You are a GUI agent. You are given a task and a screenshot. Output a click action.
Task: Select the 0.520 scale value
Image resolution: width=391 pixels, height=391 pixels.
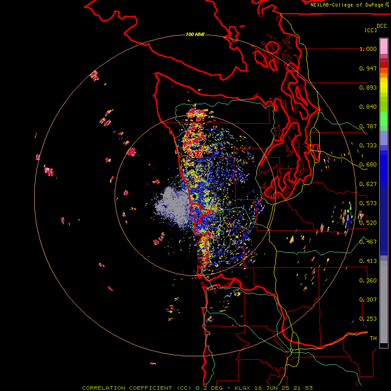[x=368, y=222]
